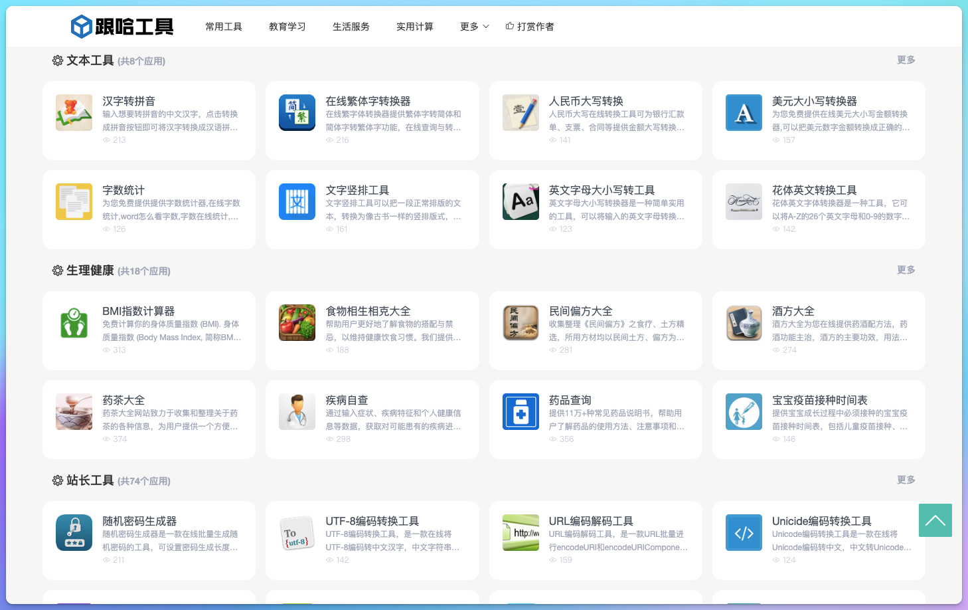Screen dimensions: 968x610
Task: Go to 教育学习 in navigation bar
Action: (x=287, y=27)
